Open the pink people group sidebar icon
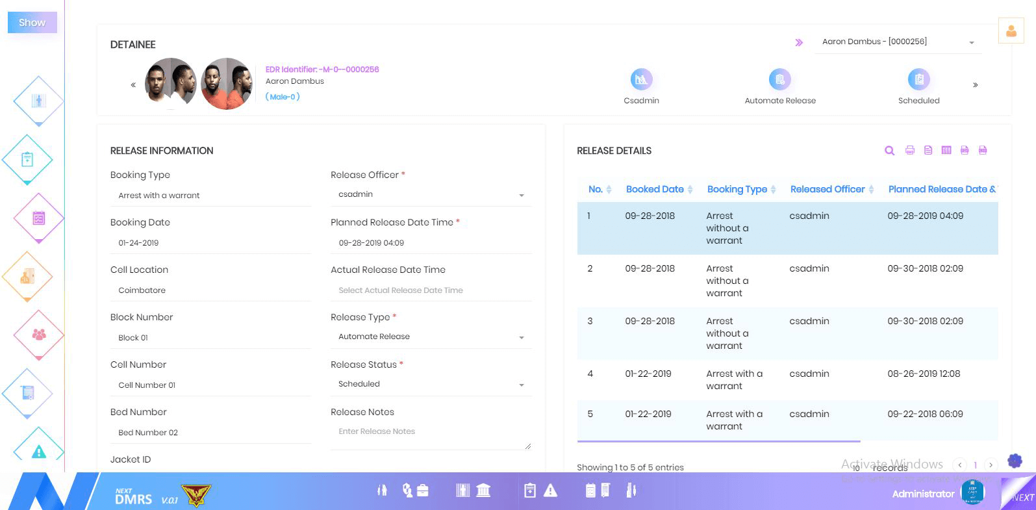The height and width of the screenshot is (510, 1036). 39,335
